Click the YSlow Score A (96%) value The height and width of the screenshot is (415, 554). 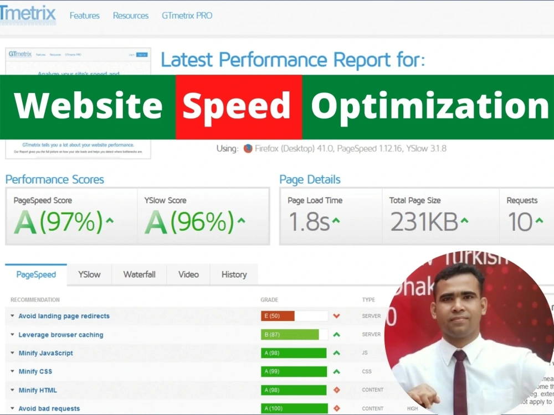pos(189,222)
